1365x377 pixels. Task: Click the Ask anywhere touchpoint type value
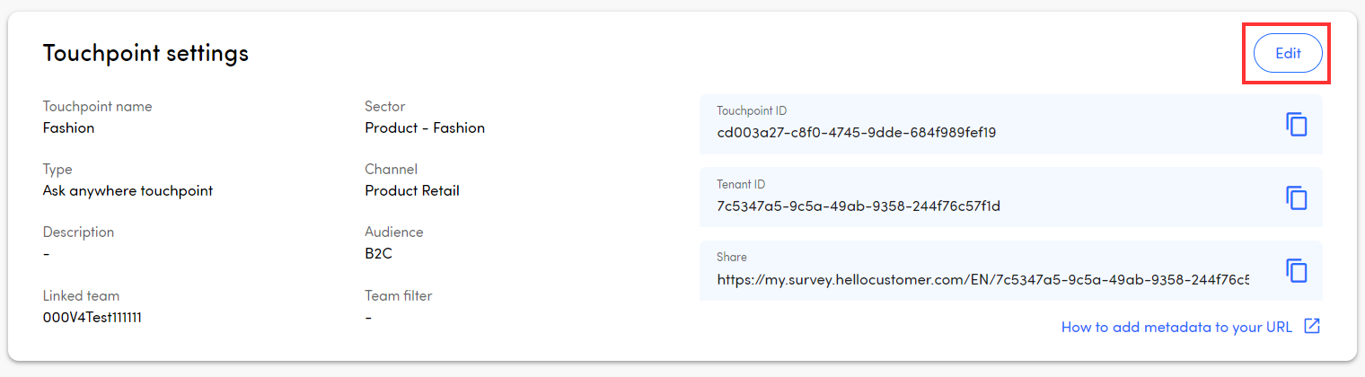[x=128, y=190]
